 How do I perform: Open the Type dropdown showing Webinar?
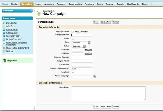[81, 43]
